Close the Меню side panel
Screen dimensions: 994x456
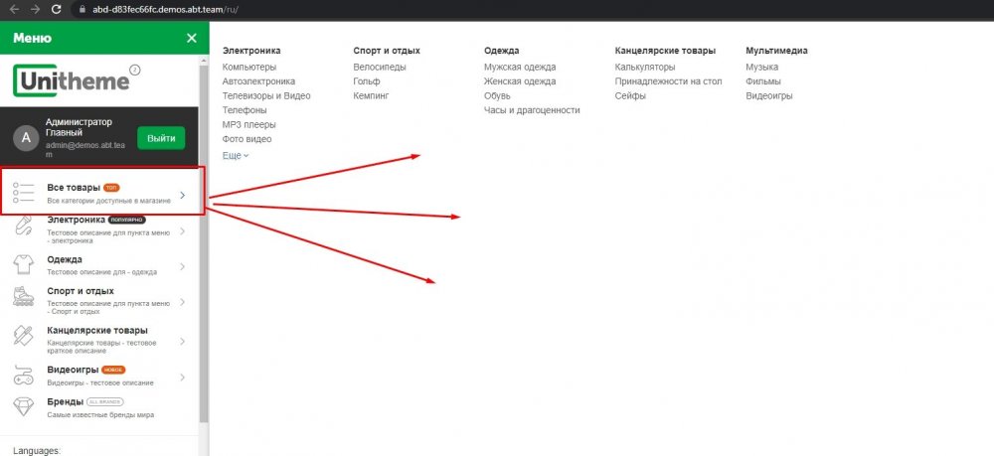point(192,39)
